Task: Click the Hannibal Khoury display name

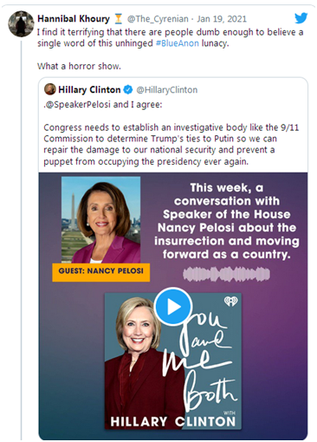Action: [x=74, y=19]
